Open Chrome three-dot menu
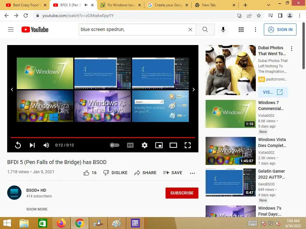Image resolution: width=306 pixels, height=229 pixels. coord(299,16)
